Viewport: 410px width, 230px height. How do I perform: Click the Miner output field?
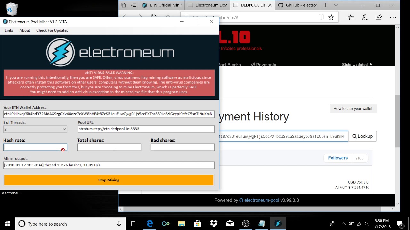click(109, 165)
